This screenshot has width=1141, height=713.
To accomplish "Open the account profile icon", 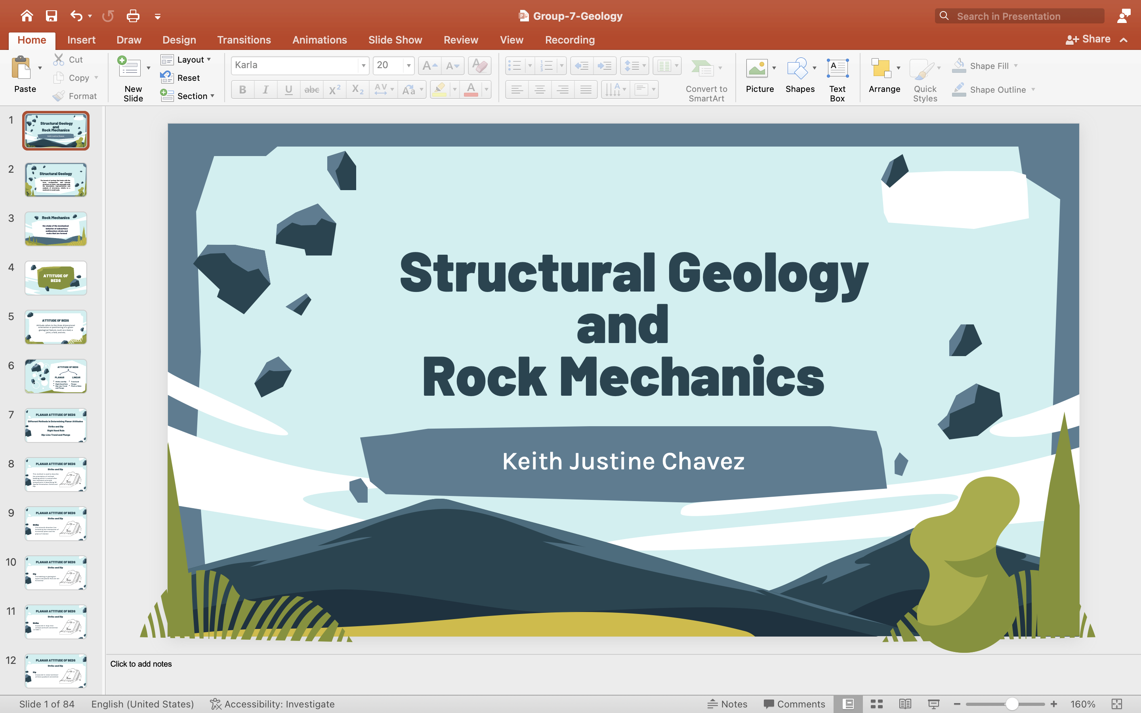I will (x=1124, y=16).
